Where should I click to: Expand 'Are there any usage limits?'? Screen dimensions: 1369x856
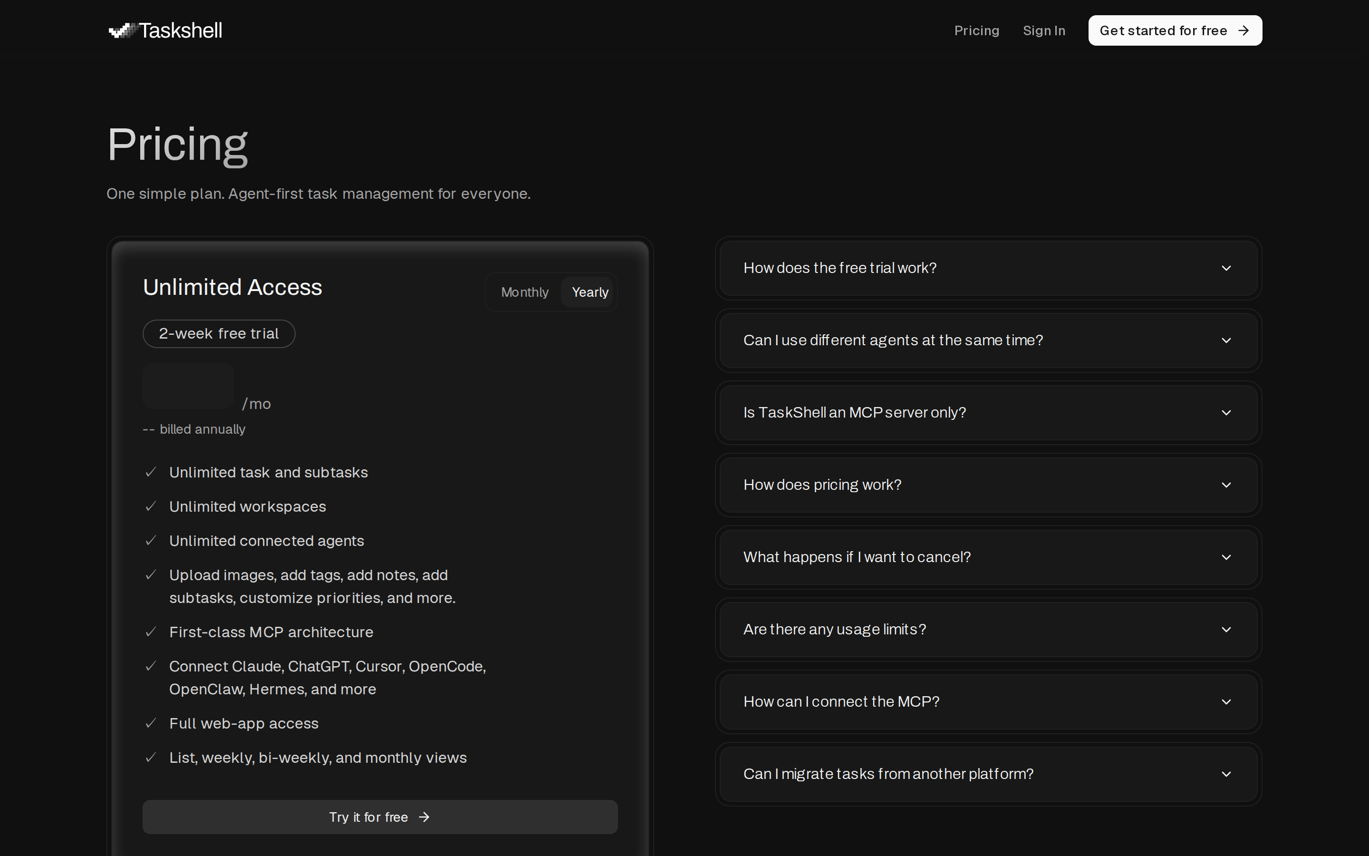(x=988, y=630)
